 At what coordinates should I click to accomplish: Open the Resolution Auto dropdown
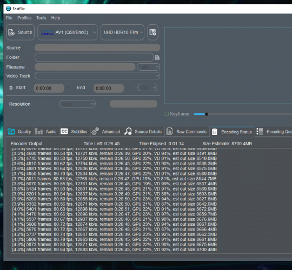[77, 104]
